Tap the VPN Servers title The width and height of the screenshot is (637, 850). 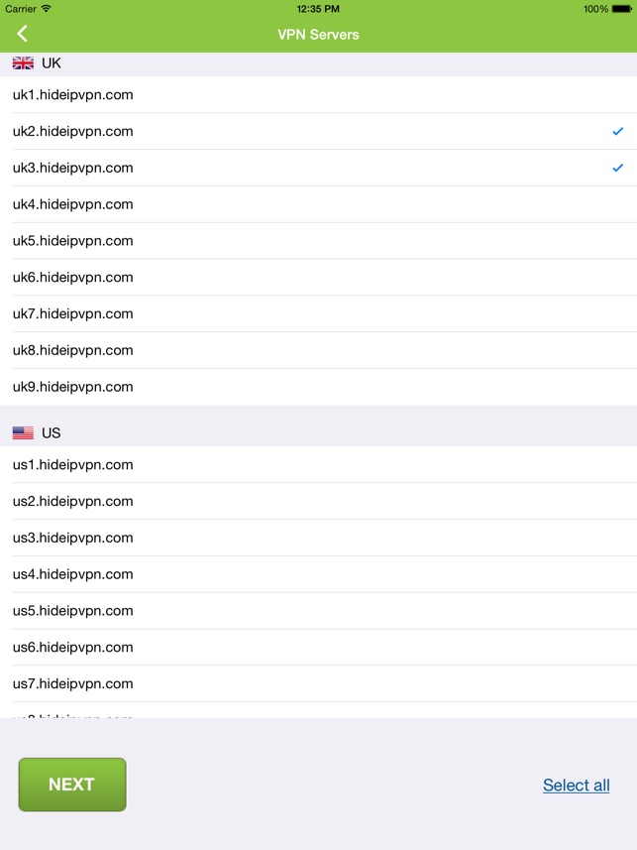coord(318,35)
